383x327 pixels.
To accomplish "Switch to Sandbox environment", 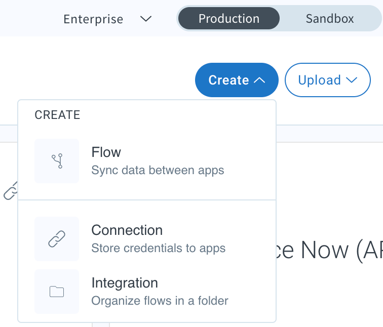I will (330, 19).
